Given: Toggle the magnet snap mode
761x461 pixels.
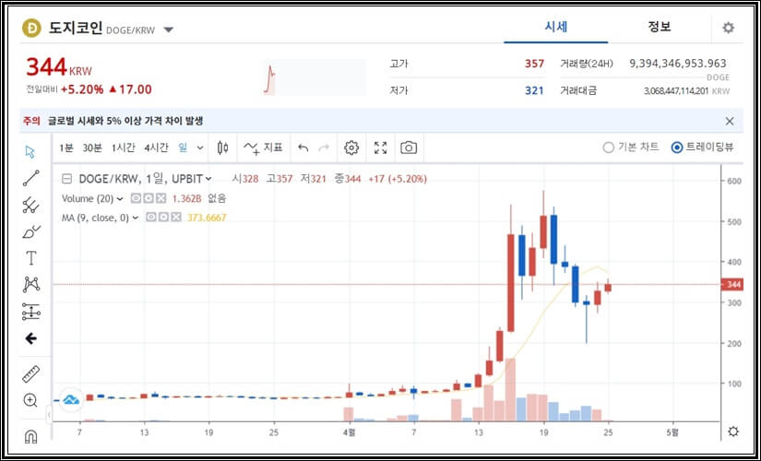Looking at the screenshot, I should click(x=30, y=436).
